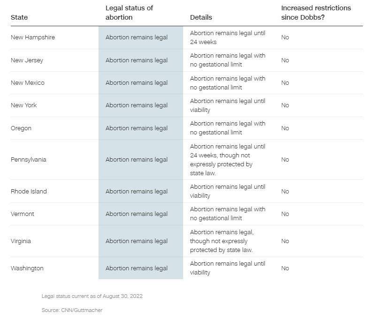This screenshot has width=368, height=319.
Task: Click the legal status date footnote
Action: pos(92,296)
